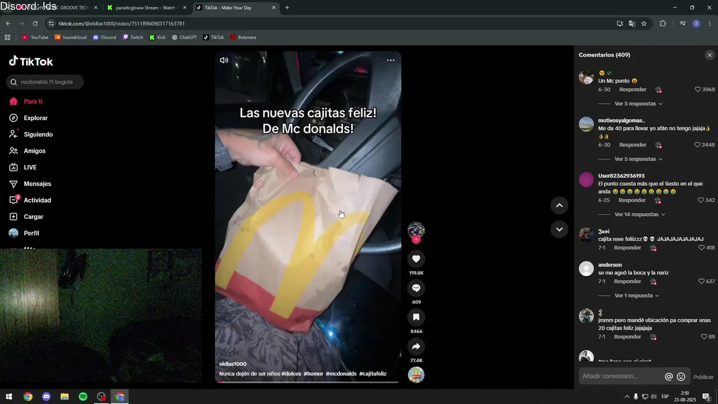Viewport: 718px width, 404px height.
Task: Expand 'Ver 5 respuestas' under motivosyalgomas comment
Action: pos(638,159)
